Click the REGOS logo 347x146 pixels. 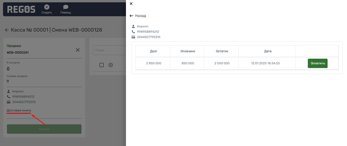(x=21, y=9)
